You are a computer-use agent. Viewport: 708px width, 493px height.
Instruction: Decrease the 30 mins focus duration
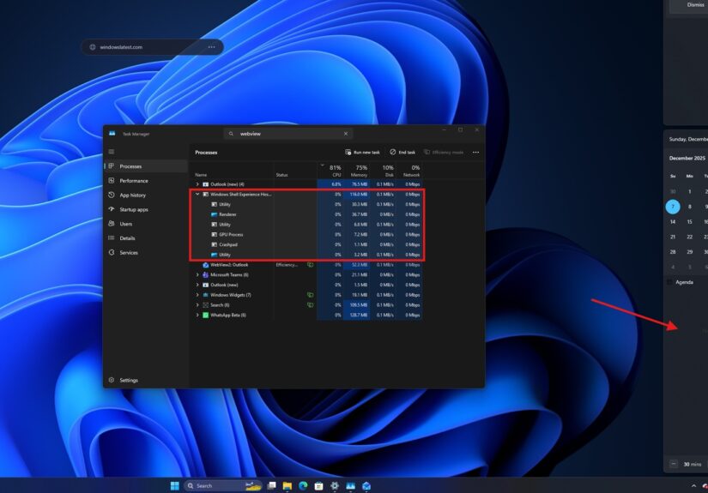tap(674, 464)
